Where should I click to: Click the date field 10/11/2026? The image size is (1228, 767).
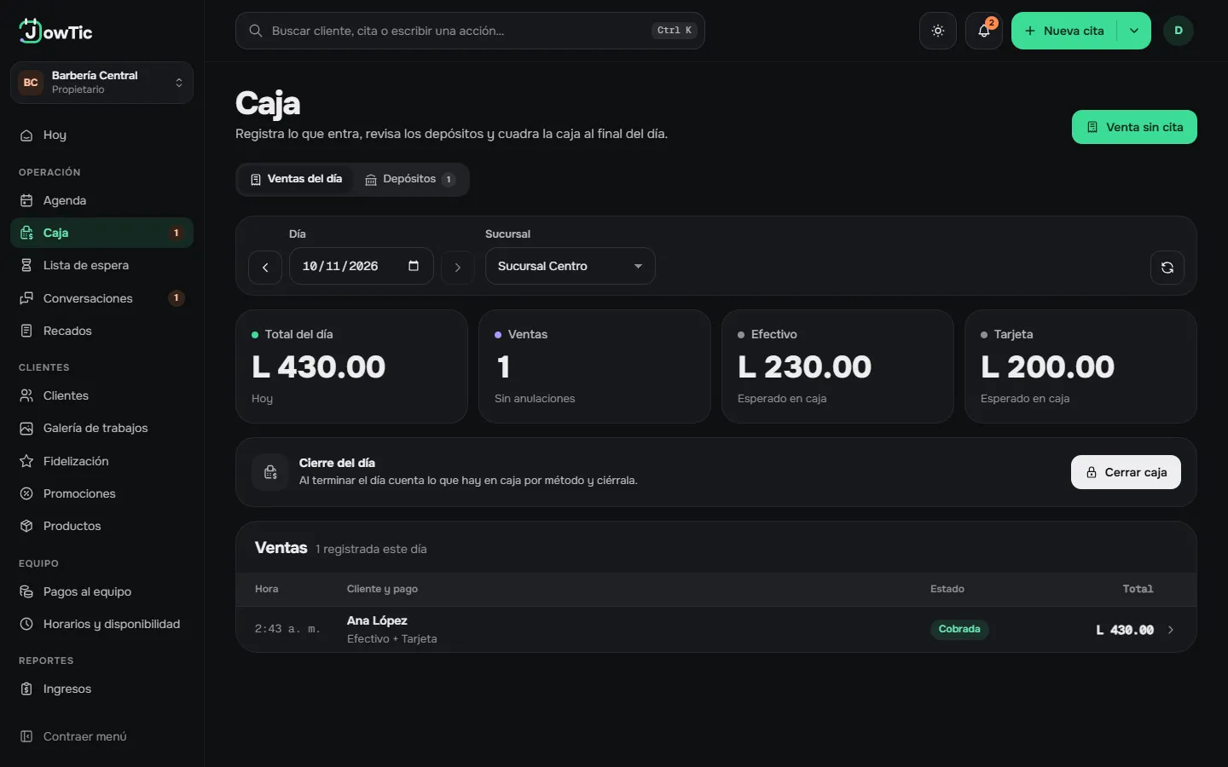(361, 266)
